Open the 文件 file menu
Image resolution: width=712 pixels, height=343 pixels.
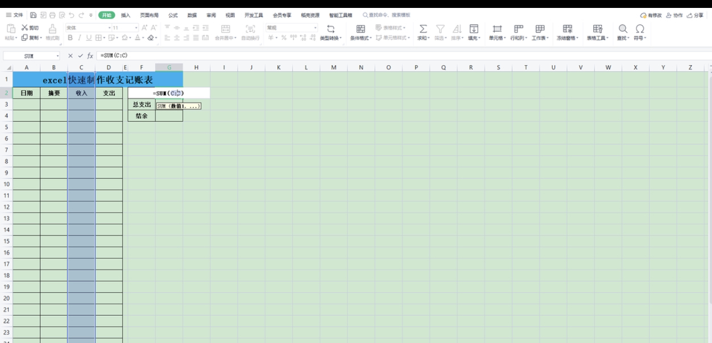coord(15,15)
